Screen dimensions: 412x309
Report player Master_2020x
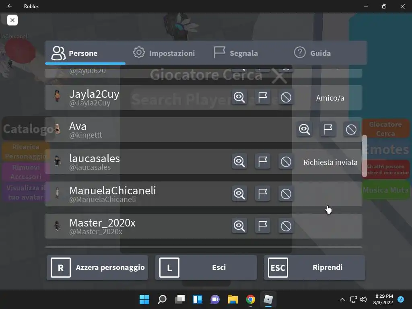click(x=262, y=226)
